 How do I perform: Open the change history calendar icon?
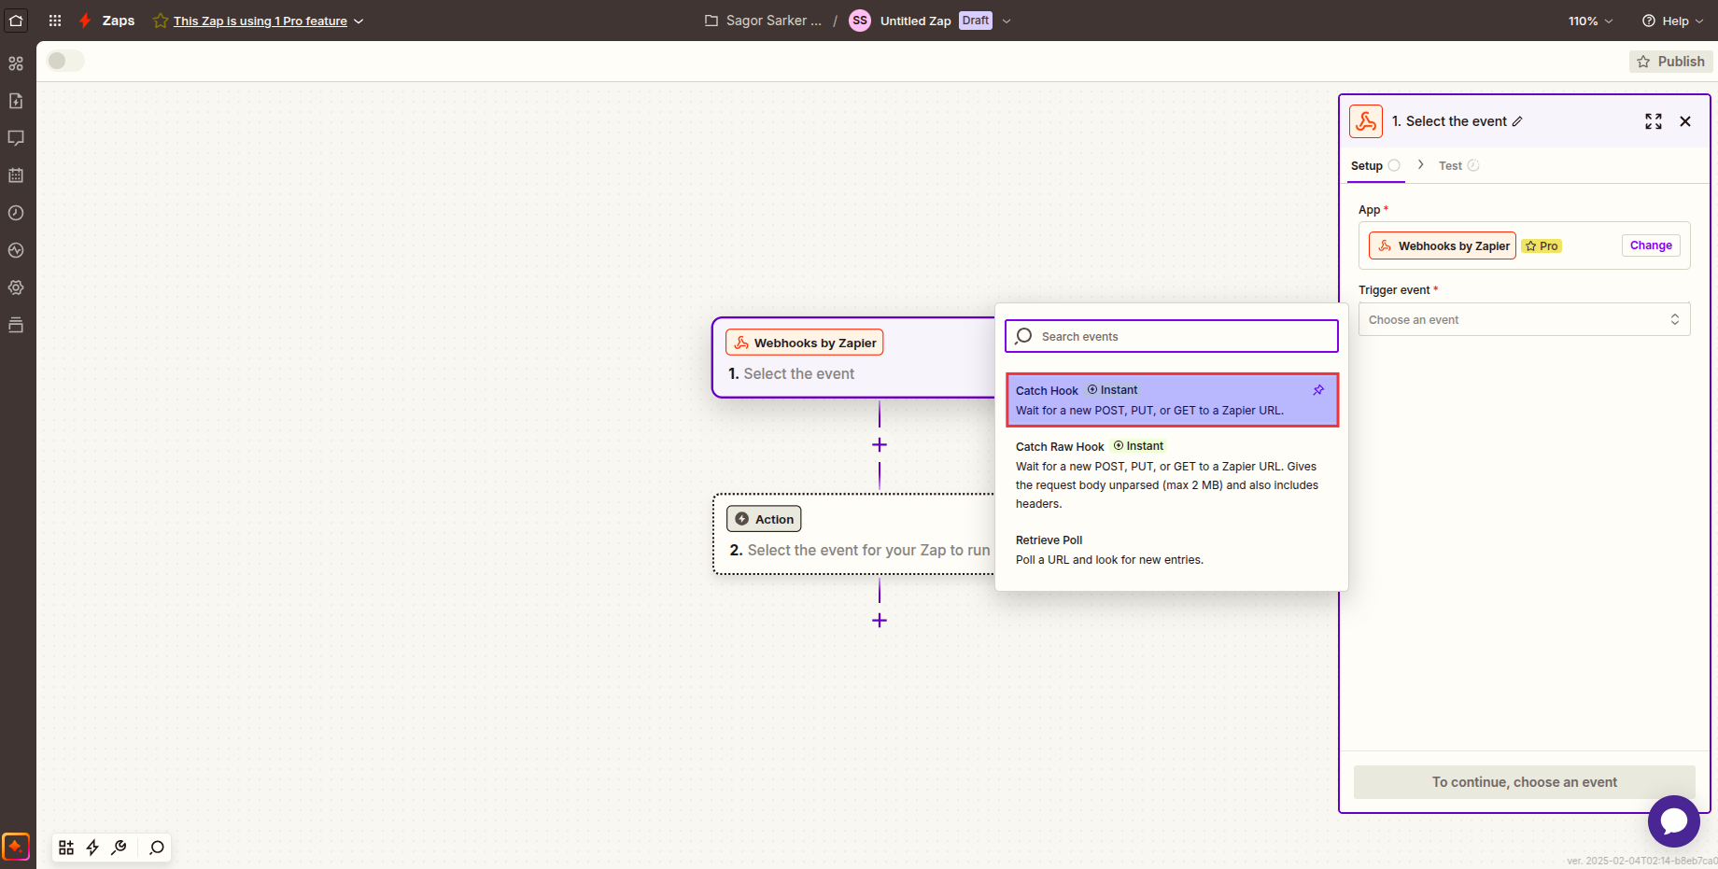point(16,175)
